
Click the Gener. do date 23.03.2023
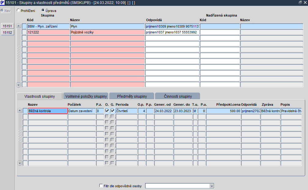[183, 111]
